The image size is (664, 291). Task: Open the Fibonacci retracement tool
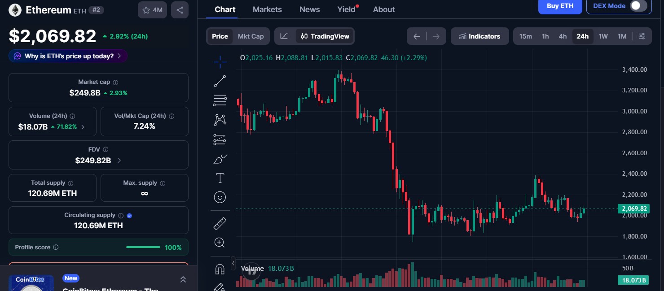(220, 100)
